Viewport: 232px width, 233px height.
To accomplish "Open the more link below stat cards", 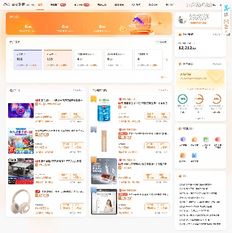I will pyautogui.click(x=164, y=77).
